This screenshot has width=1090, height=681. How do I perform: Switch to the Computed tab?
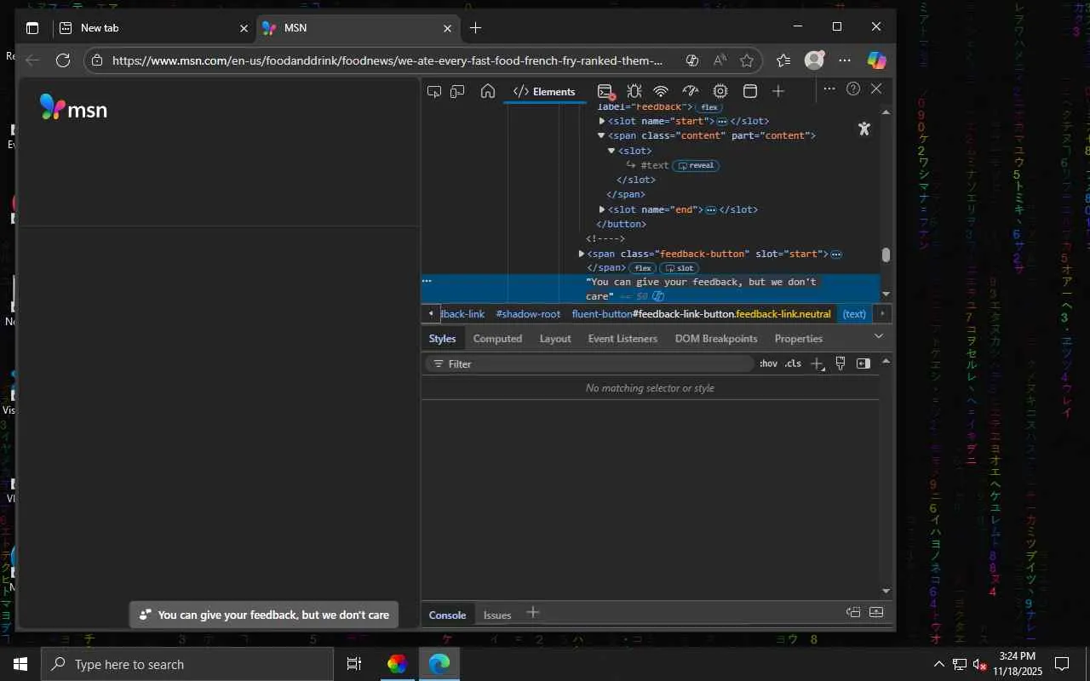497,339
